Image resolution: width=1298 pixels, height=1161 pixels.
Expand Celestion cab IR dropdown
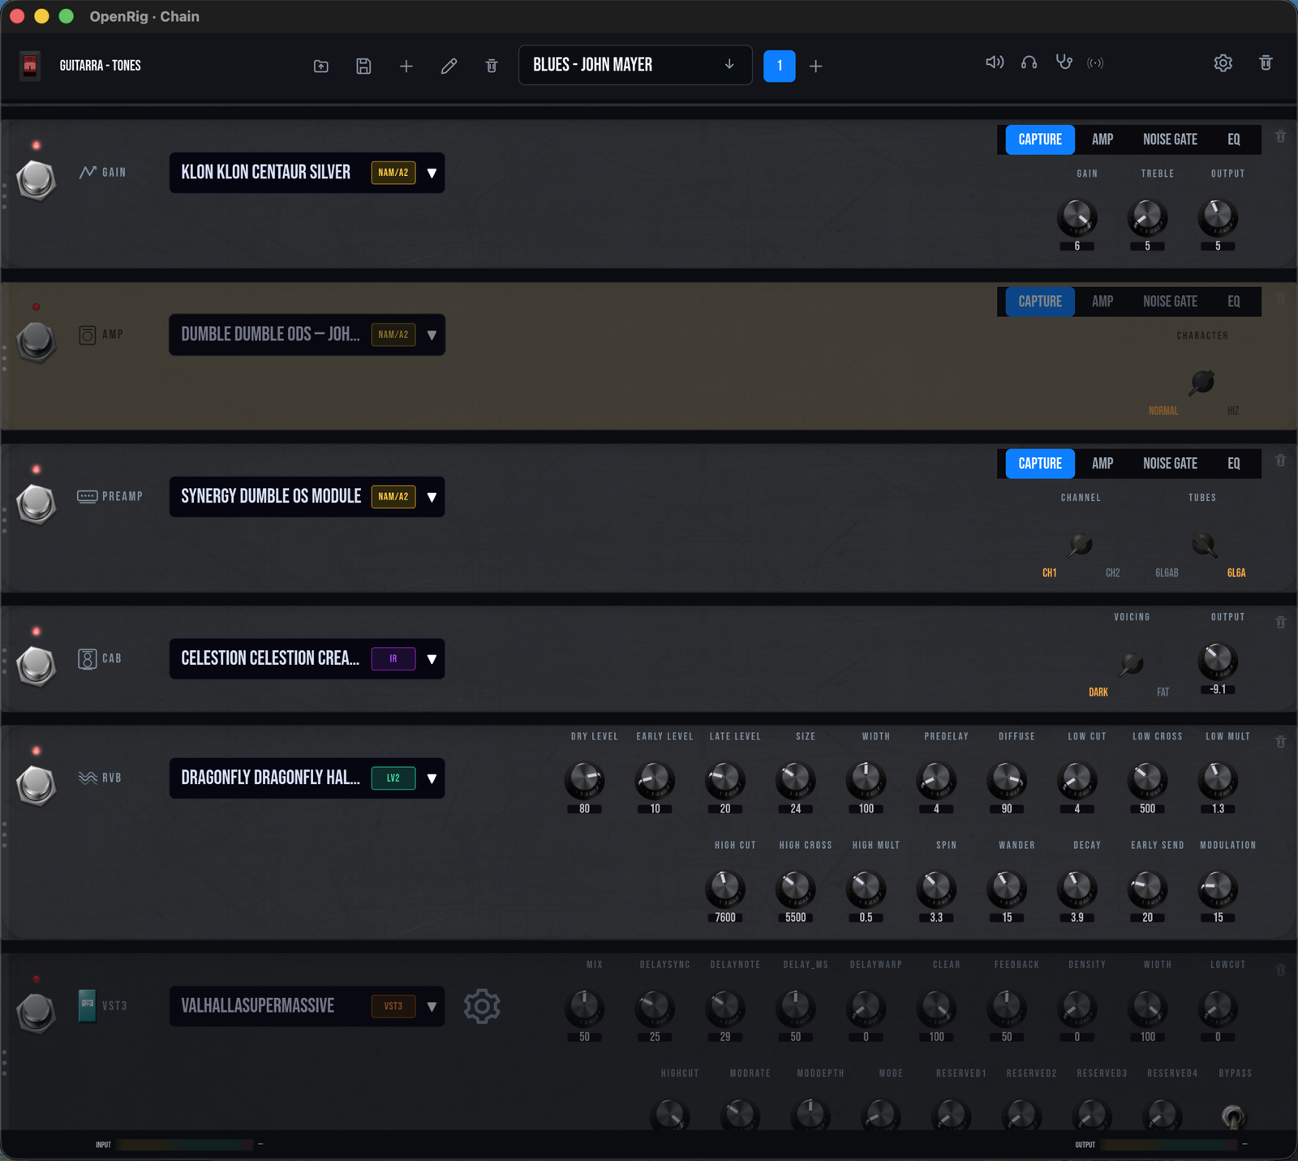[x=432, y=659]
